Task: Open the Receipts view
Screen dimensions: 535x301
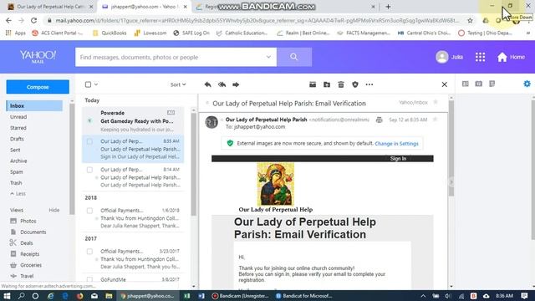Action: point(24,254)
